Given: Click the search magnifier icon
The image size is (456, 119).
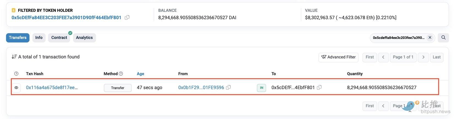Looking at the screenshot, I should coord(443,38).
